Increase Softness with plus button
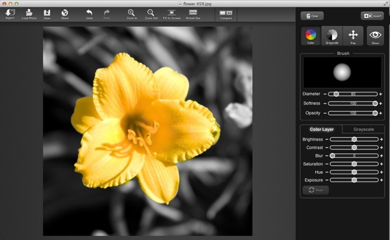This screenshot has width=390, height=240. tap(380, 103)
